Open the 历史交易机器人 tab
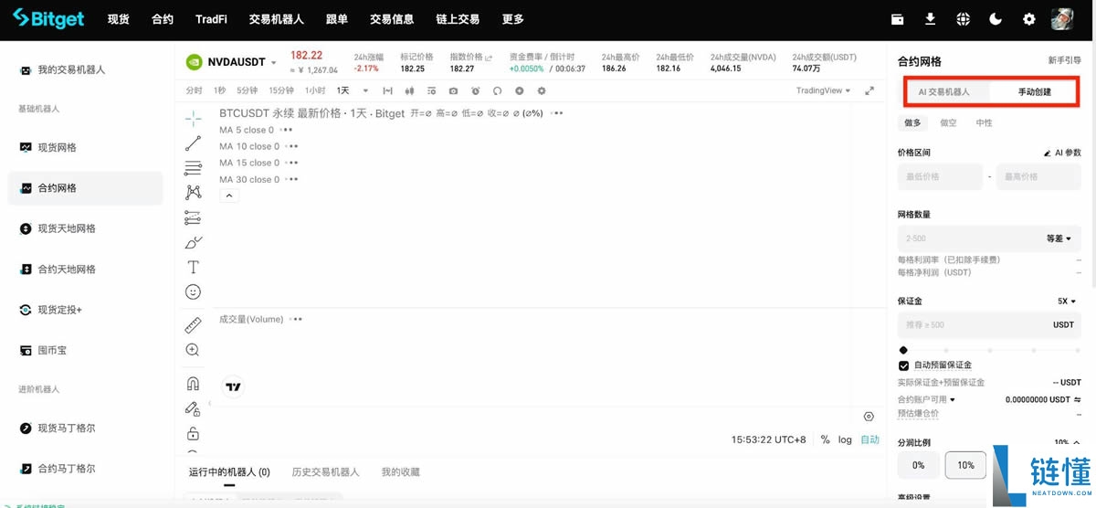This screenshot has width=1096, height=508. coord(325,472)
